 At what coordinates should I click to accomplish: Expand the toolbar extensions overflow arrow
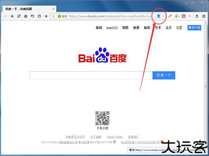(x=189, y=16)
